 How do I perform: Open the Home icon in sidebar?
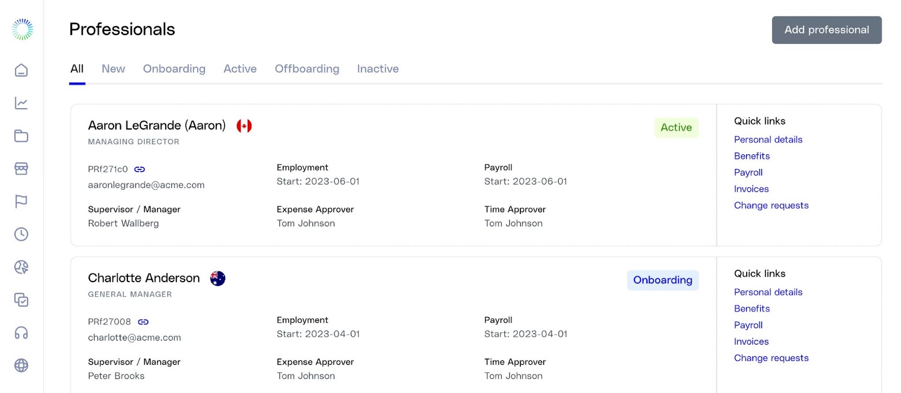pos(21,70)
